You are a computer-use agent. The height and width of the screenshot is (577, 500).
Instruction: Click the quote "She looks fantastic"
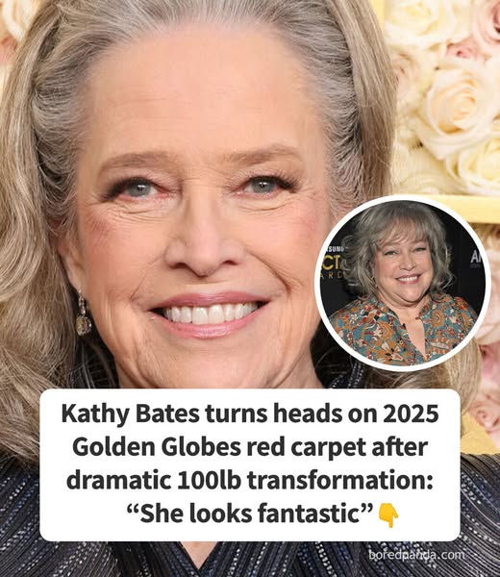250,514
